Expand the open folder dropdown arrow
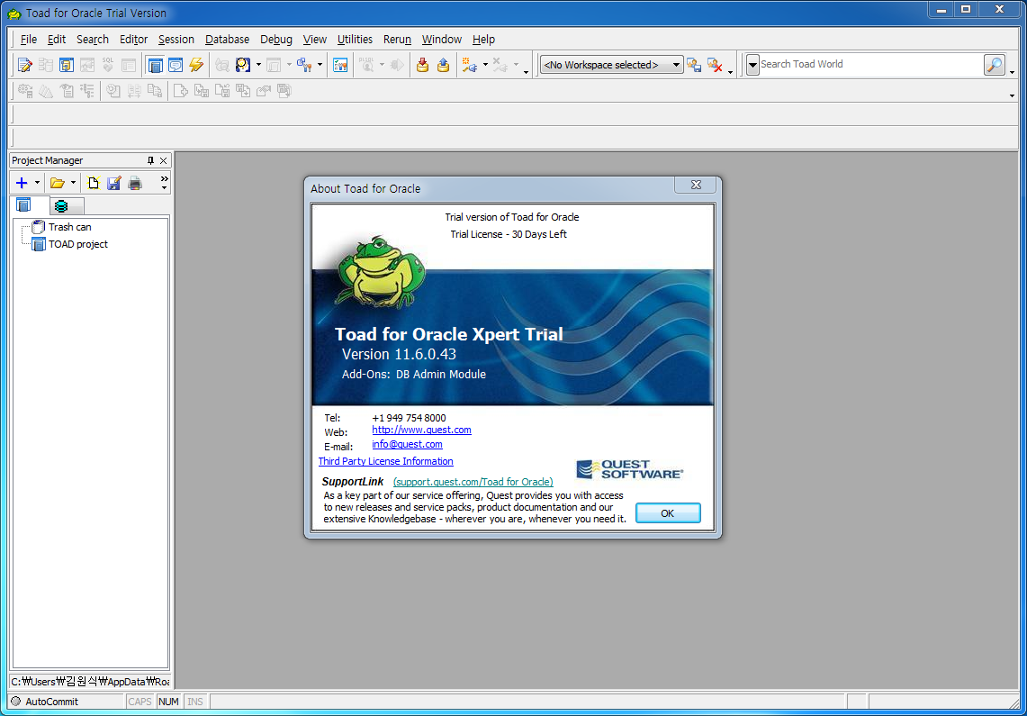Image resolution: width=1027 pixels, height=716 pixels. (73, 183)
